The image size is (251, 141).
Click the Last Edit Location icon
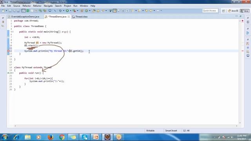coord(146,11)
